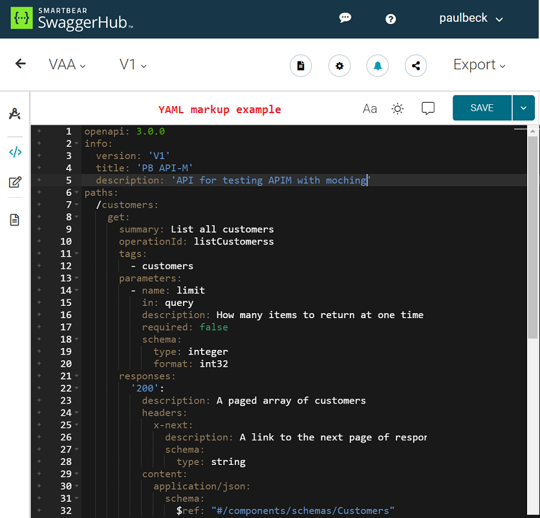Click 'A paged array of customers' description

[291, 400]
